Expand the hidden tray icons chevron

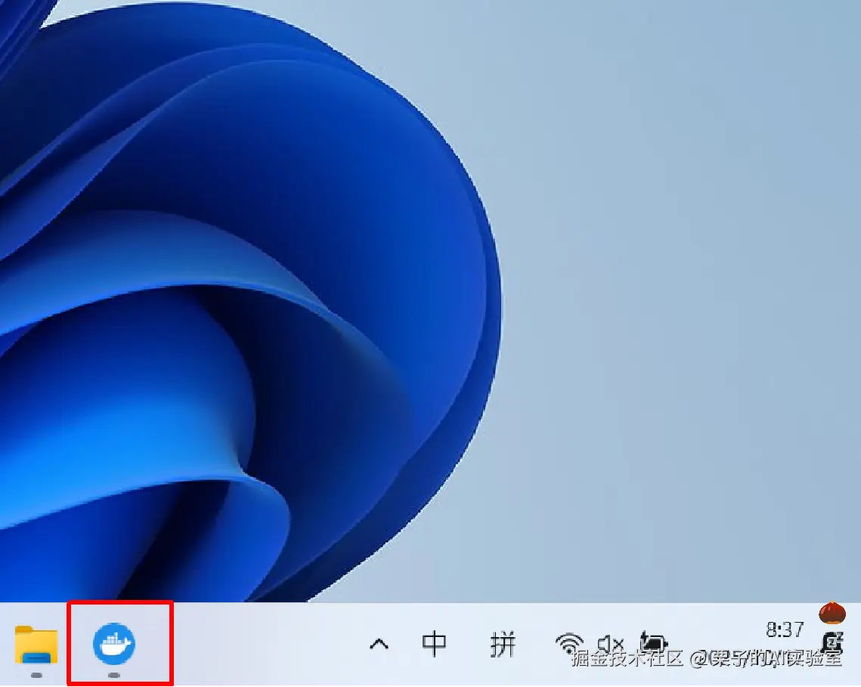(379, 644)
